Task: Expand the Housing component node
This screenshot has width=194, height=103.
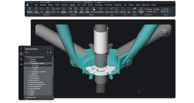Action: [27, 76]
